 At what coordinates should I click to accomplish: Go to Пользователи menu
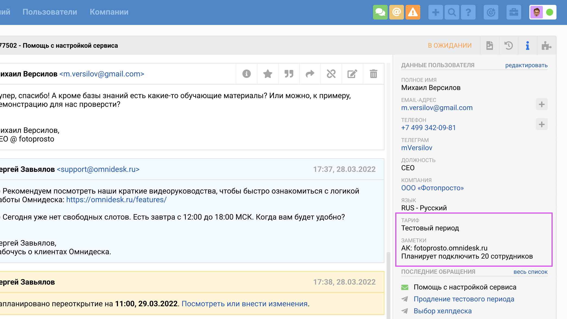[50, 12]
